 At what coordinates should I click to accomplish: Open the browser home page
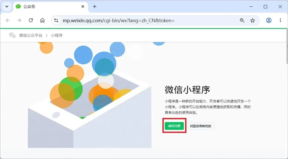tap(42, 20)
